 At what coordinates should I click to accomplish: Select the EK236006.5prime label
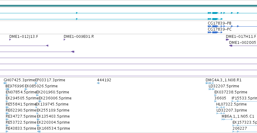55,98
